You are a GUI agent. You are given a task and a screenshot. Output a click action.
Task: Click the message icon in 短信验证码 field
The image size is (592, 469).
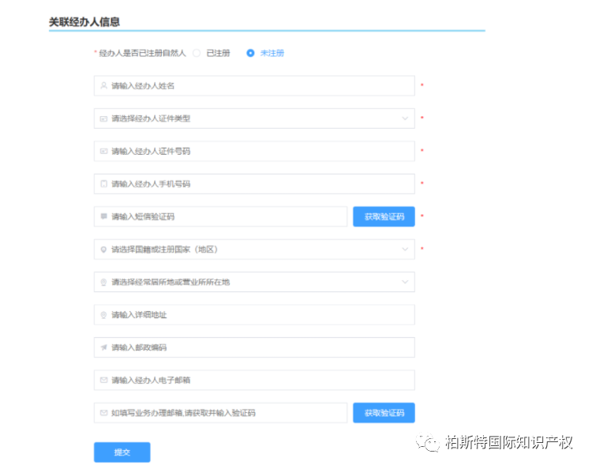(x=103, y=216)
